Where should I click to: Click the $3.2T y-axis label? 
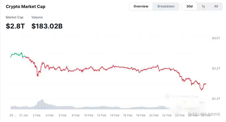(x=216, y=68)
